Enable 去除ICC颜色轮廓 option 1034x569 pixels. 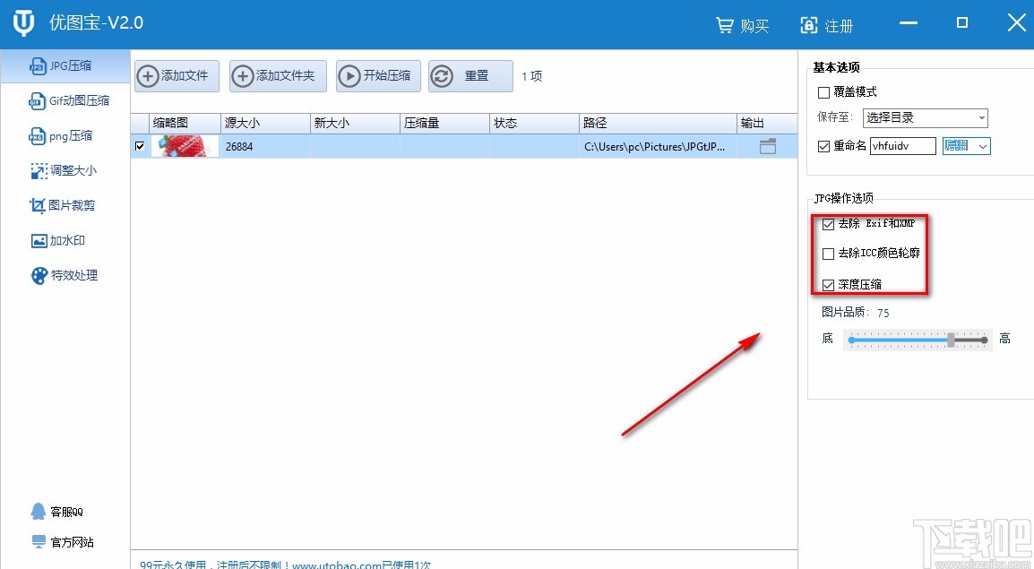pos(828,254)
